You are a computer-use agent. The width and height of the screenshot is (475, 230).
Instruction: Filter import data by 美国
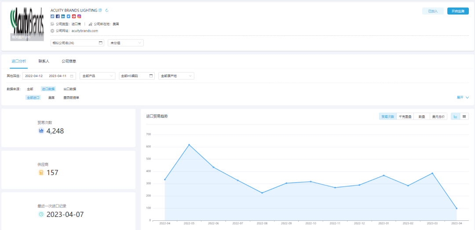coord(51,98)
